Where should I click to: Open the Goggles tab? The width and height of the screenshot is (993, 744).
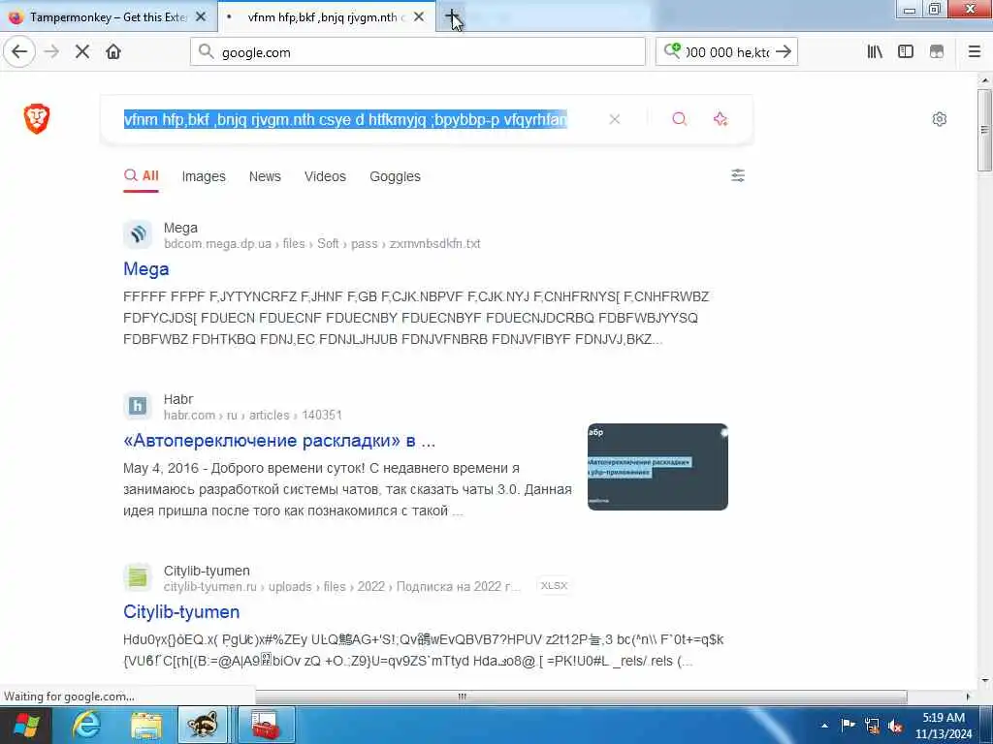(396, 176)
